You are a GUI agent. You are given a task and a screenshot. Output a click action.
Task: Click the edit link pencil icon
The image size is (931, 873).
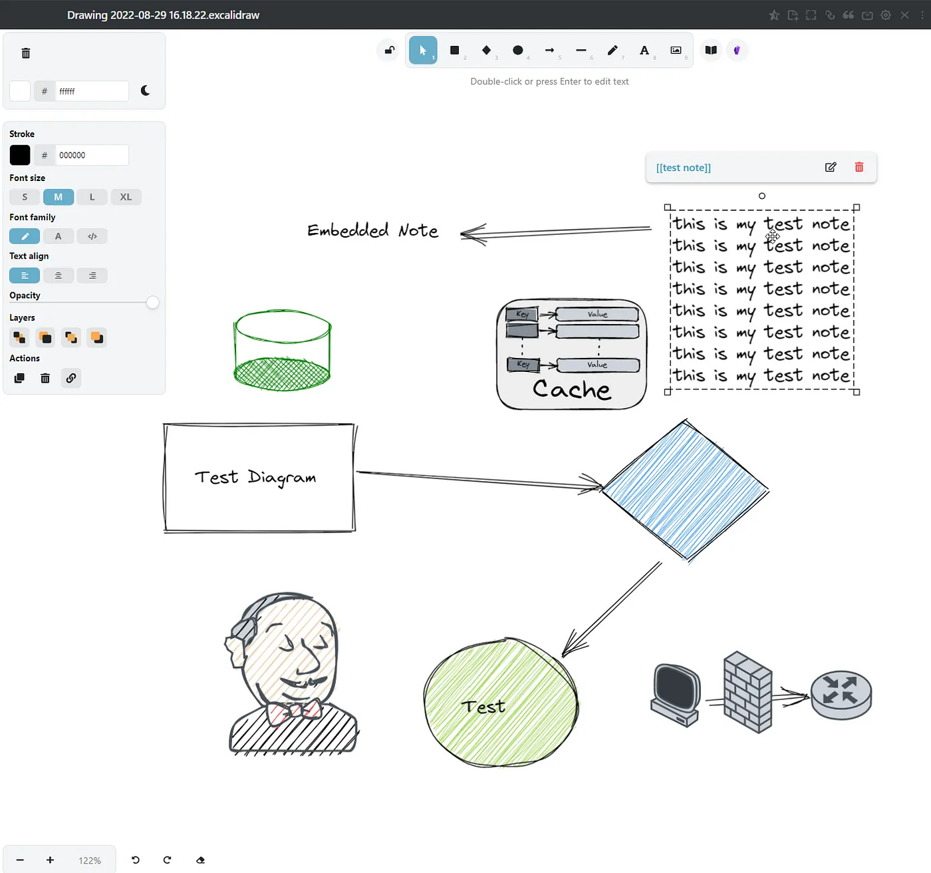coord(831,168)
